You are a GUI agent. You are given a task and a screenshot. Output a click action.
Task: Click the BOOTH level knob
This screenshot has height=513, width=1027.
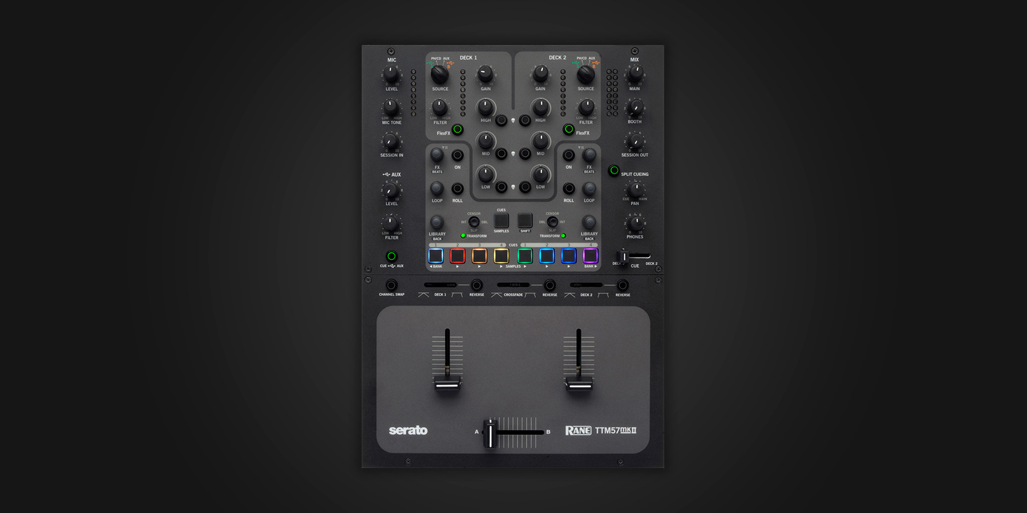pos(635,107)
